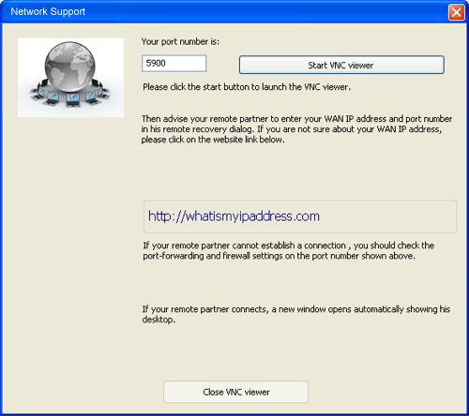Click the 'in his remote recovery dialog' line
Image resolution: width=469 pixels, height=416 pixels.
click(292, 129)
